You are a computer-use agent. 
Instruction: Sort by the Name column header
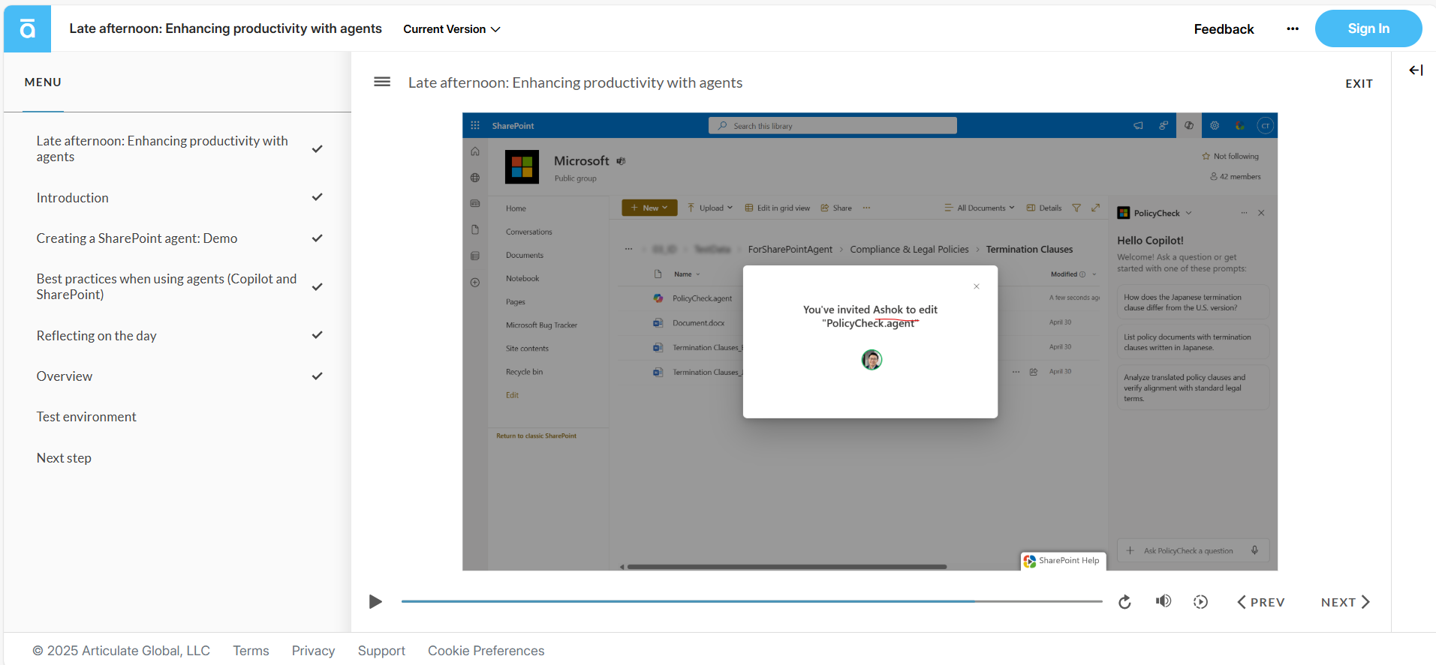click(686, 274)
